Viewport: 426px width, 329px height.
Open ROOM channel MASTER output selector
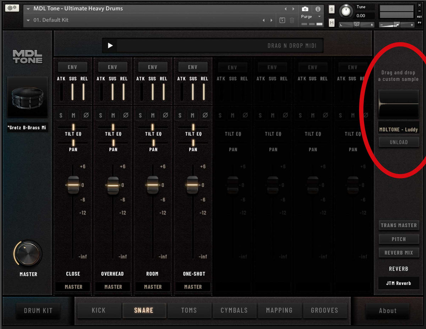point(153,287)
